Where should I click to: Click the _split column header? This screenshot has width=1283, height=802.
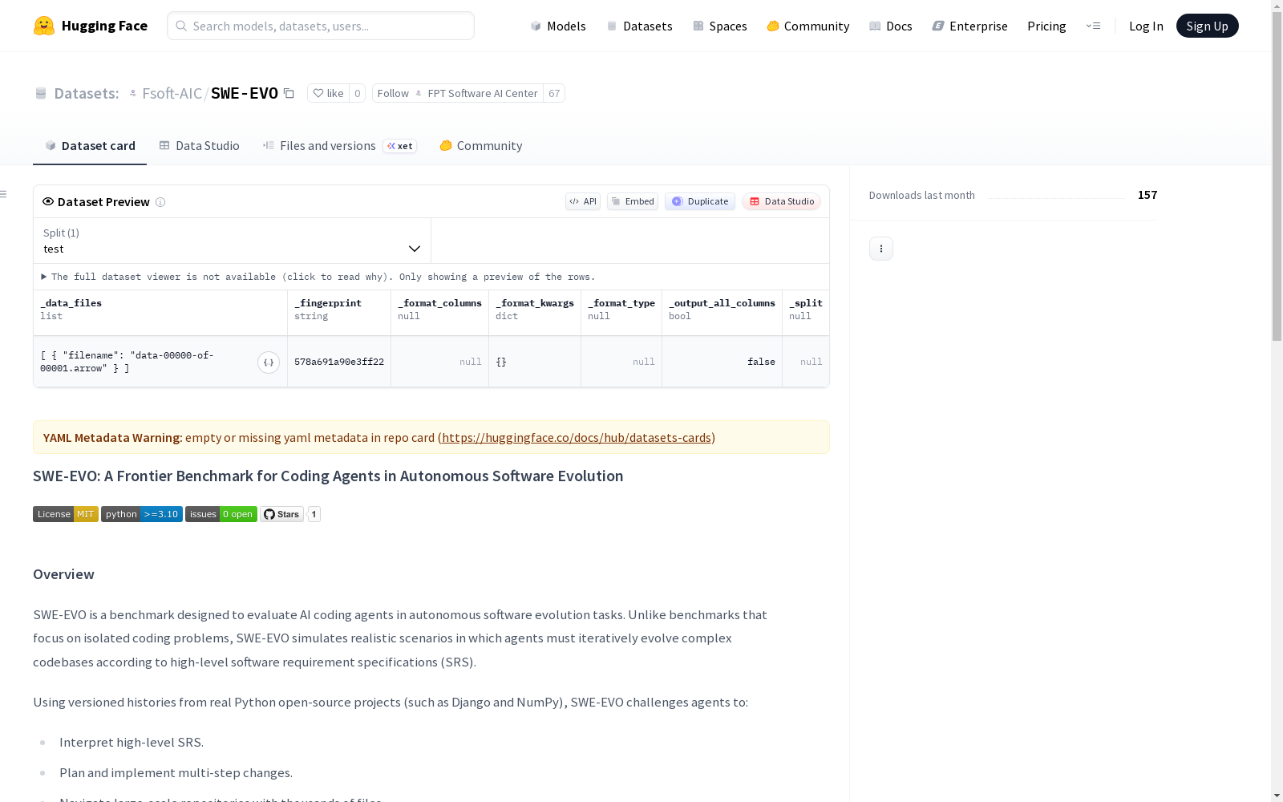(x=806, y=313)
